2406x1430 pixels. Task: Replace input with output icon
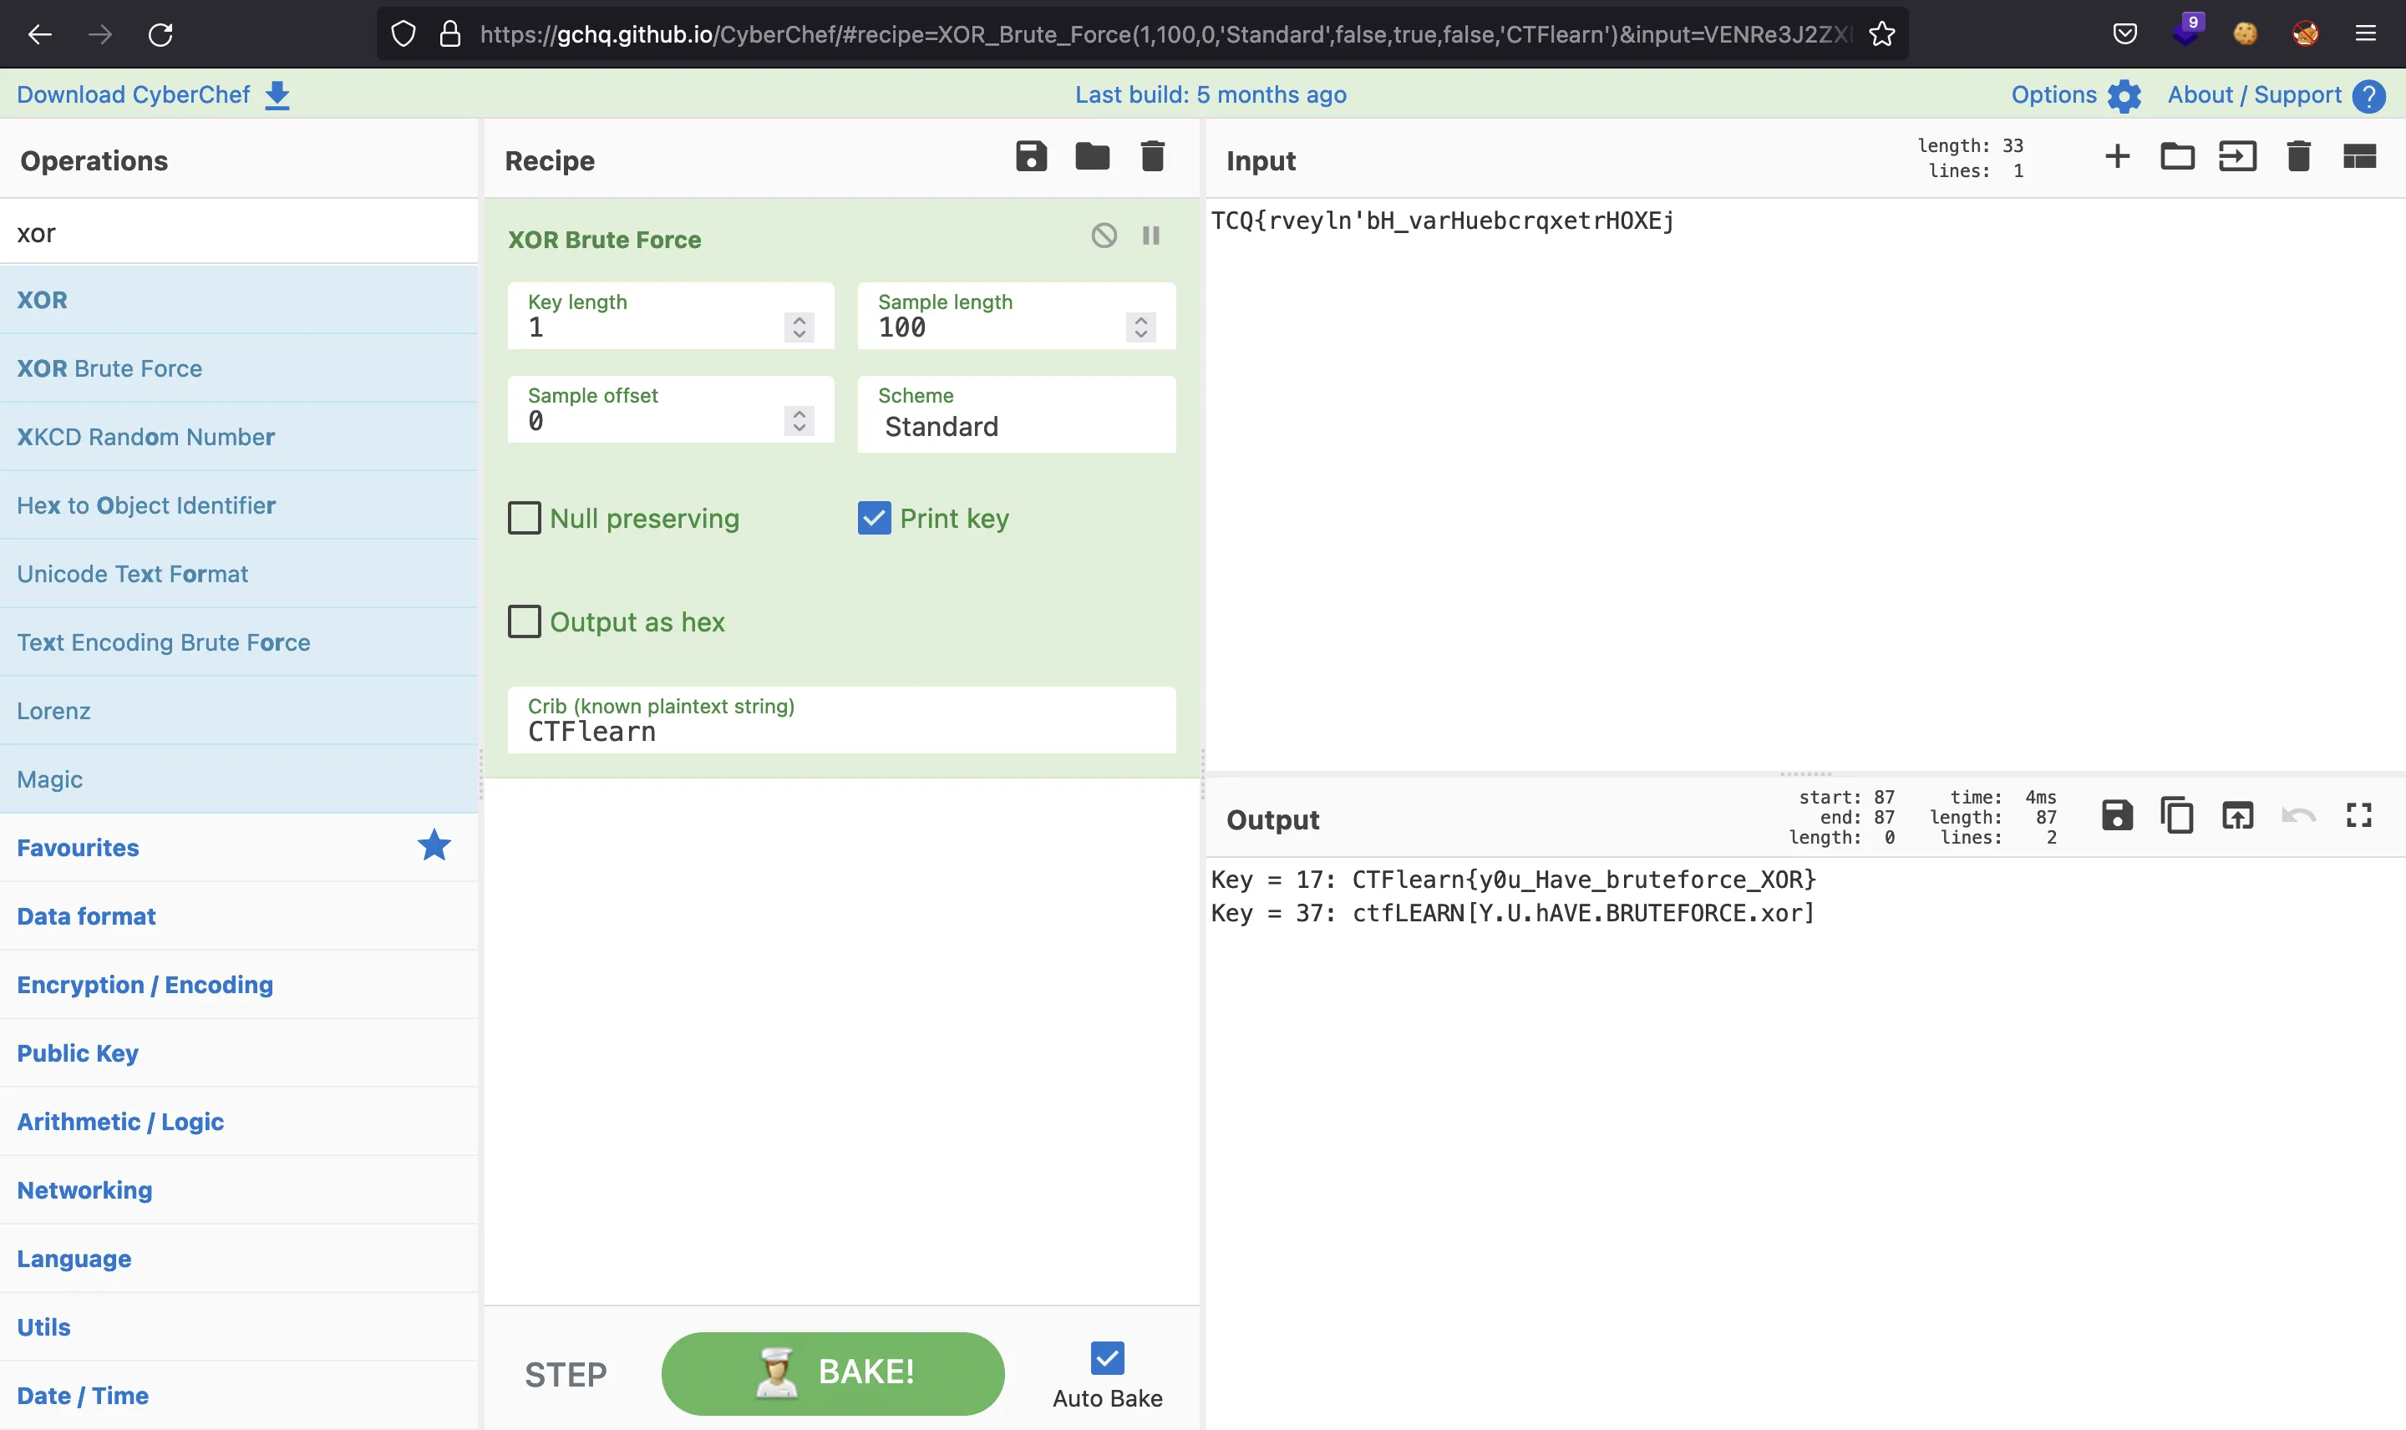coord(2237,816)
